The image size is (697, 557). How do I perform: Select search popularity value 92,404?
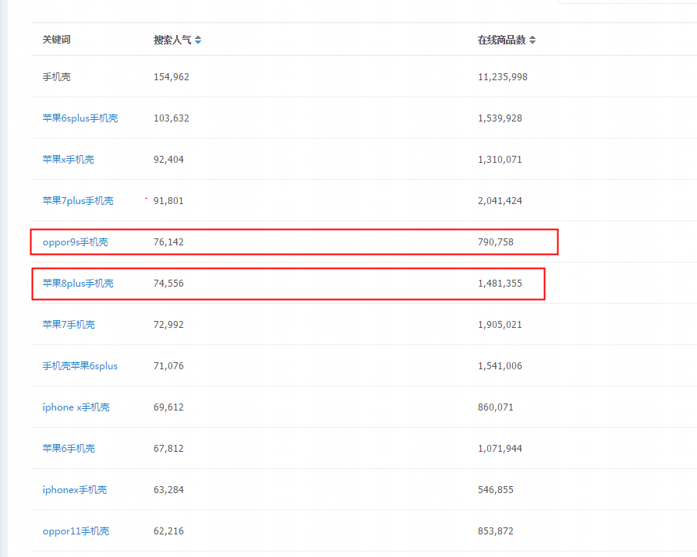[x=168, y=160]
